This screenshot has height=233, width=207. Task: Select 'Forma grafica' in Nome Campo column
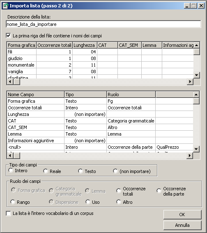[35, 101]
